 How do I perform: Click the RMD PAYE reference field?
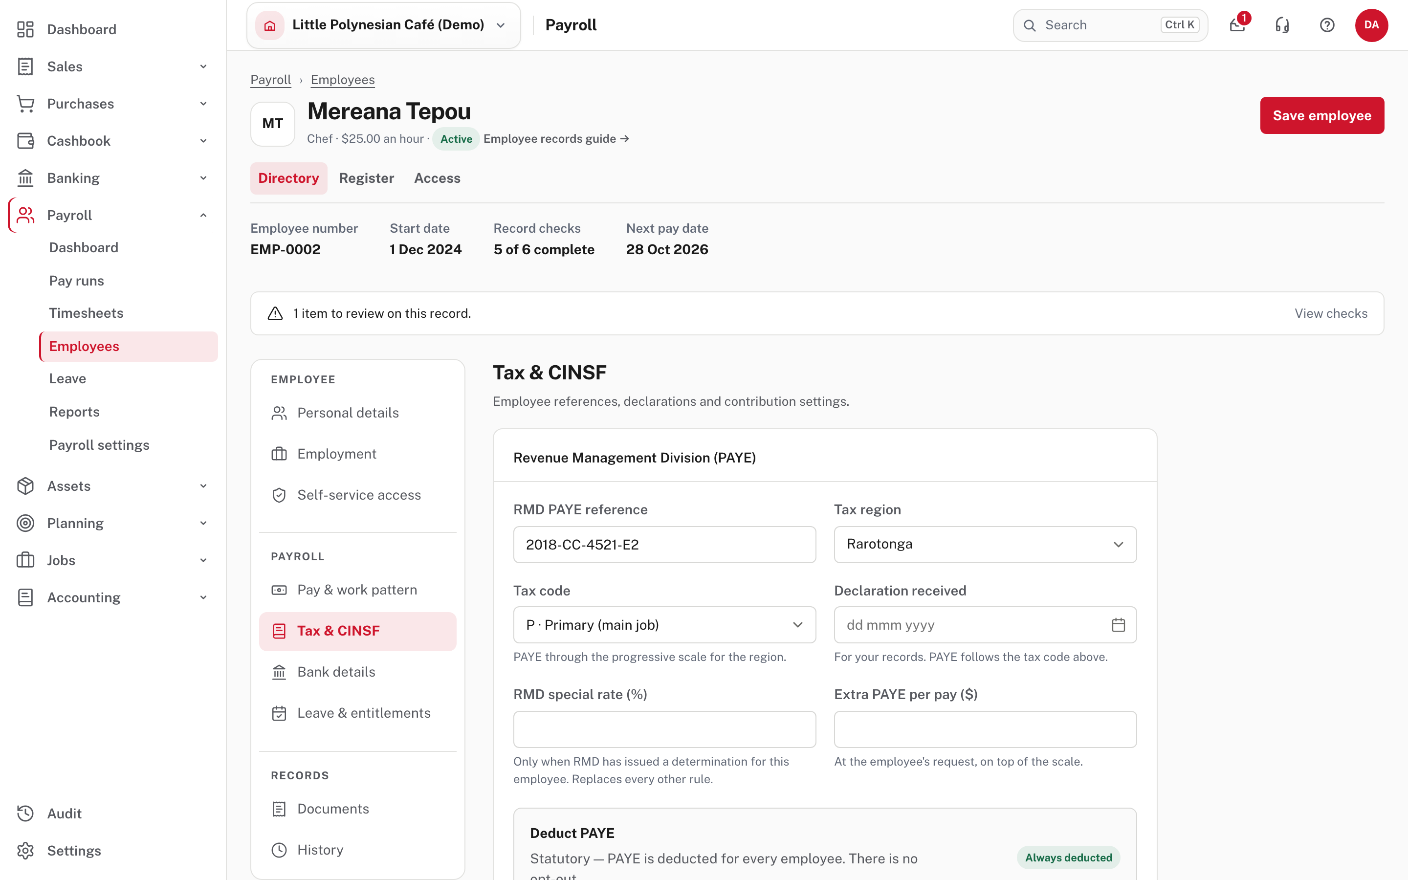664,544
